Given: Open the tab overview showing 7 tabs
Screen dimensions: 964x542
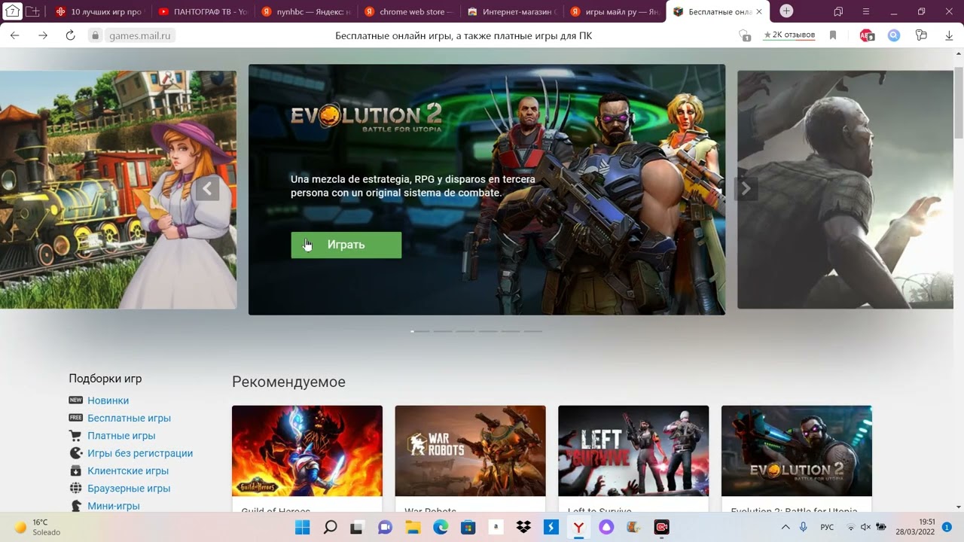Looking at the screenshot, I should click(x=13, y=11).
